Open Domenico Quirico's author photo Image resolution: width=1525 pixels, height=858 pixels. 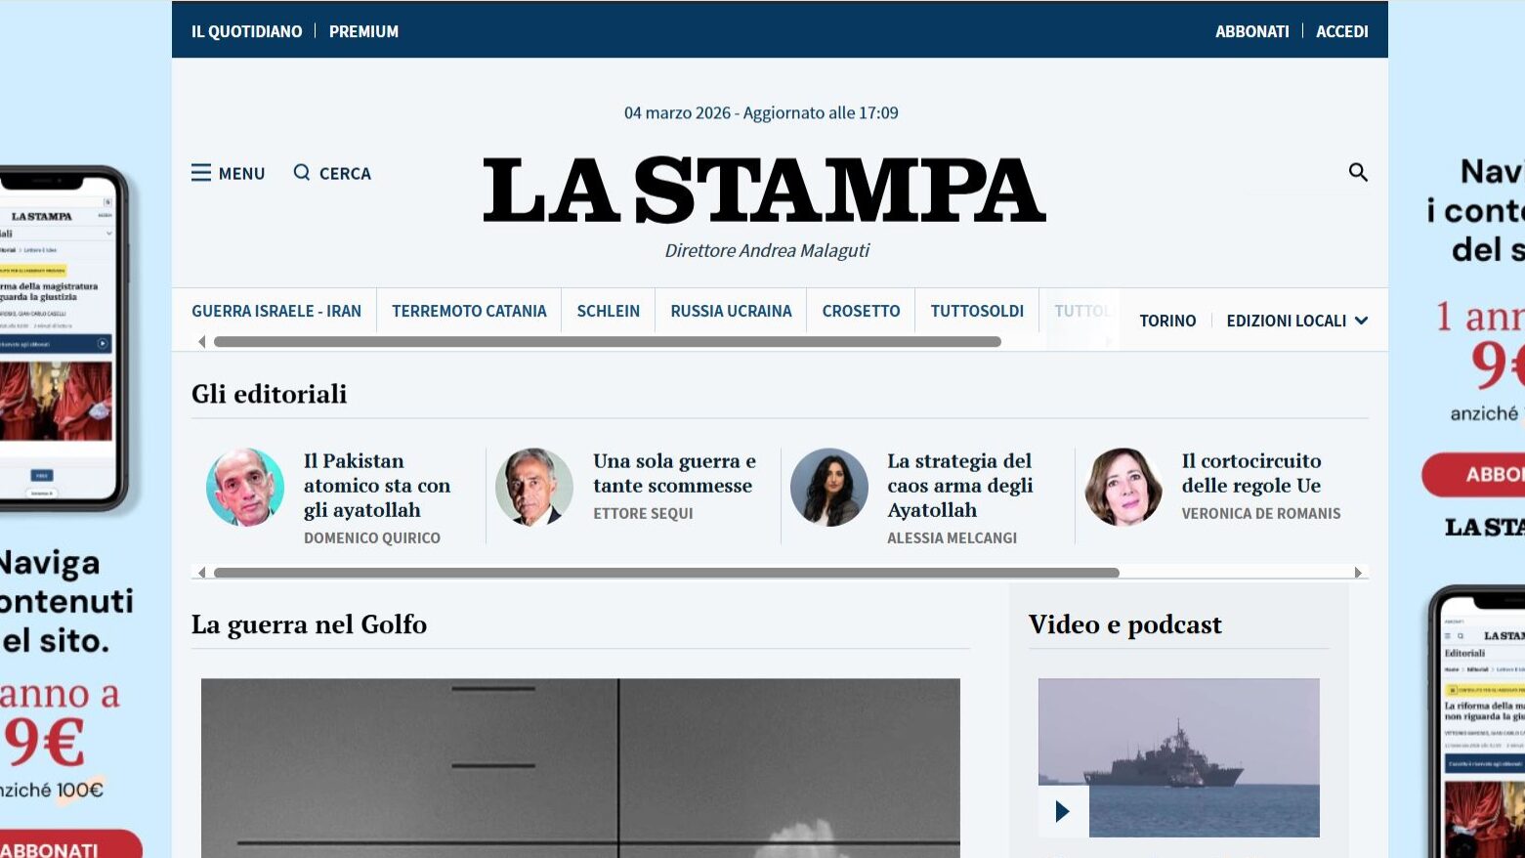[x=245, y=488]
